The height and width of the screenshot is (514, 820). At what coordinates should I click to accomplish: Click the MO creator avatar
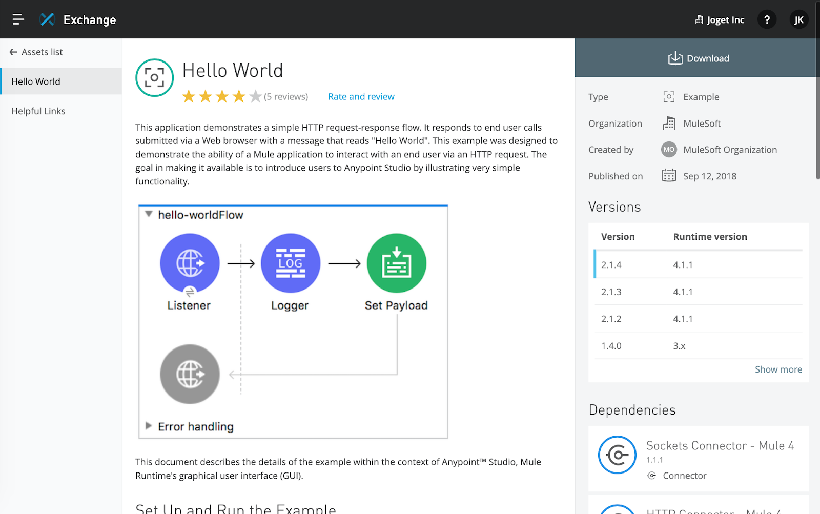click(x=669, y=150)
